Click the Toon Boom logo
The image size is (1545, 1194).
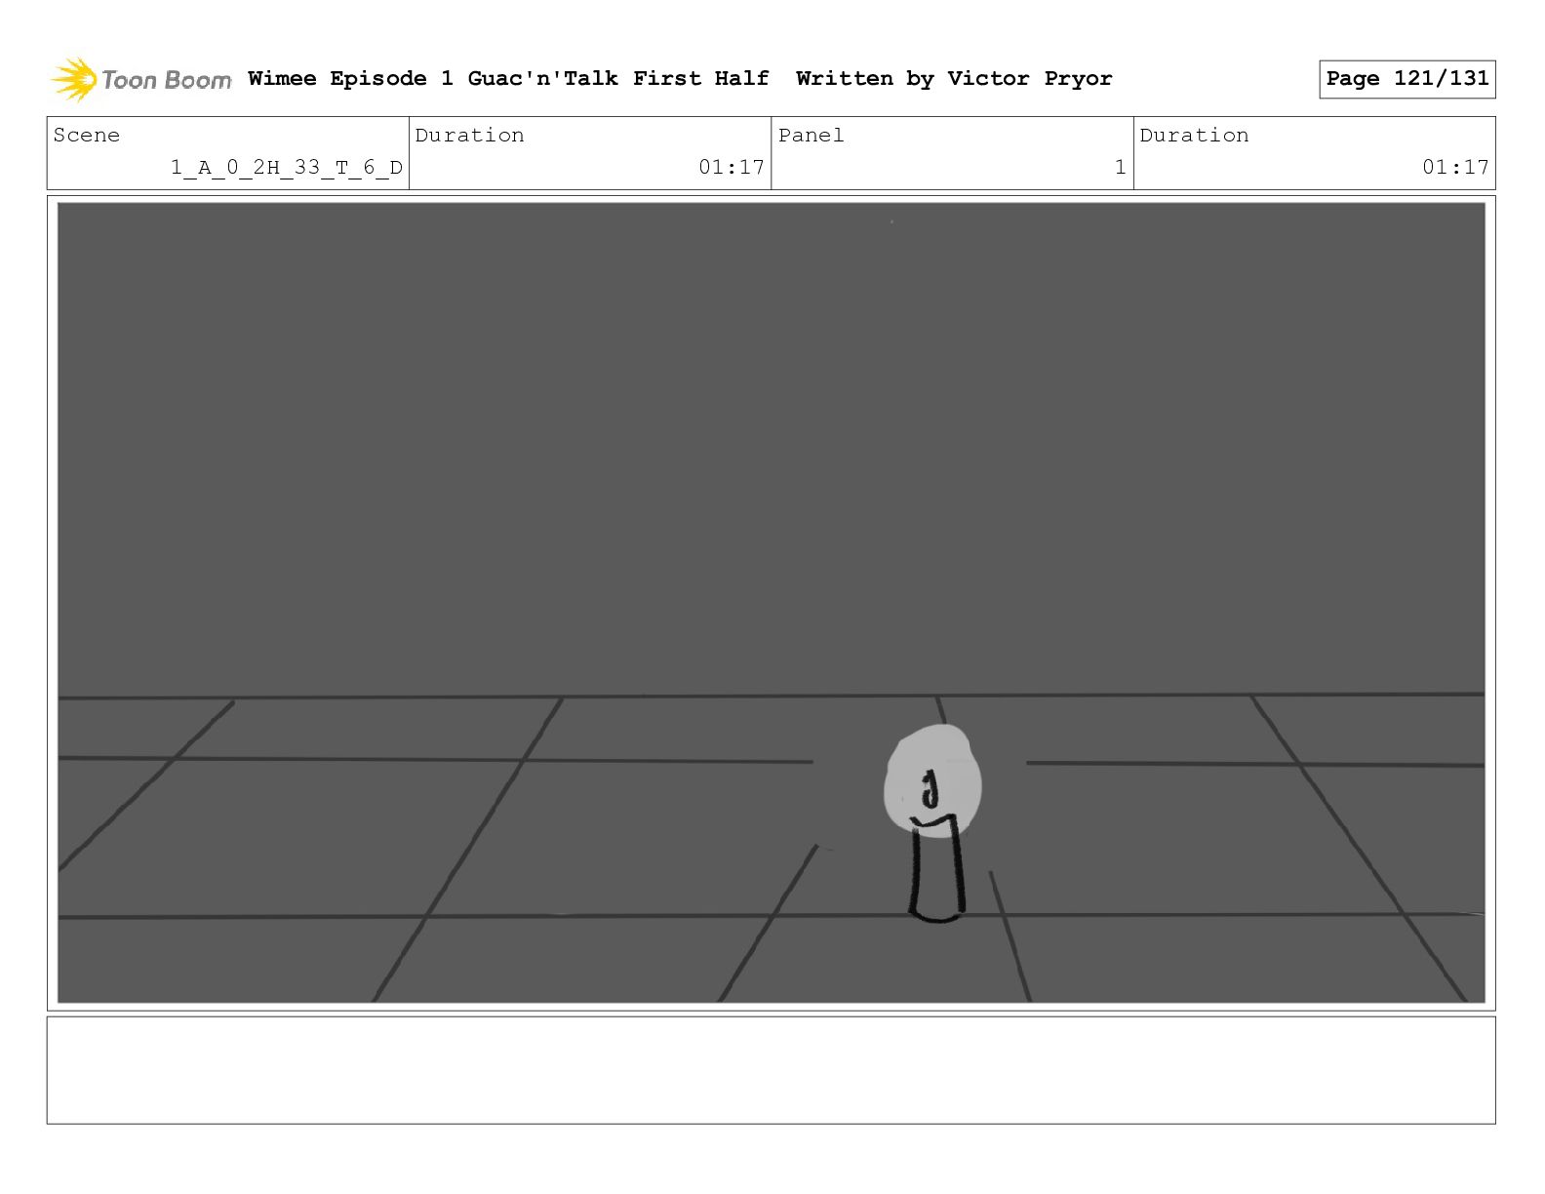click(x=141, y=79)
